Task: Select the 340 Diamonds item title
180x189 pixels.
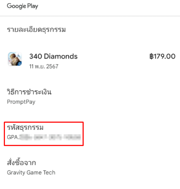Action: tap(54, 57)
